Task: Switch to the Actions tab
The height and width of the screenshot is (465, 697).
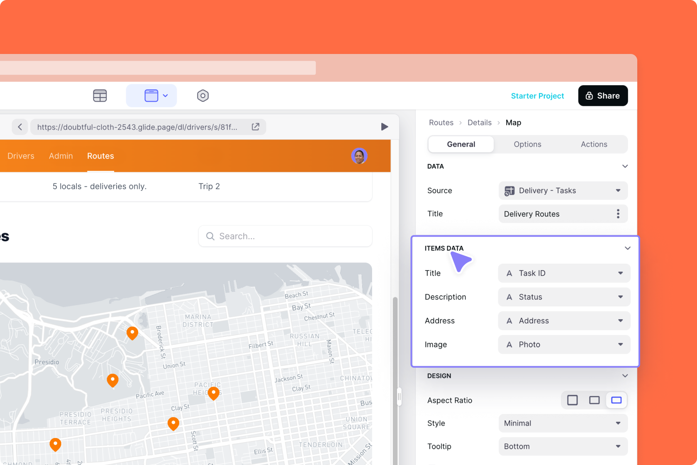Action: (x=594, y=144)
